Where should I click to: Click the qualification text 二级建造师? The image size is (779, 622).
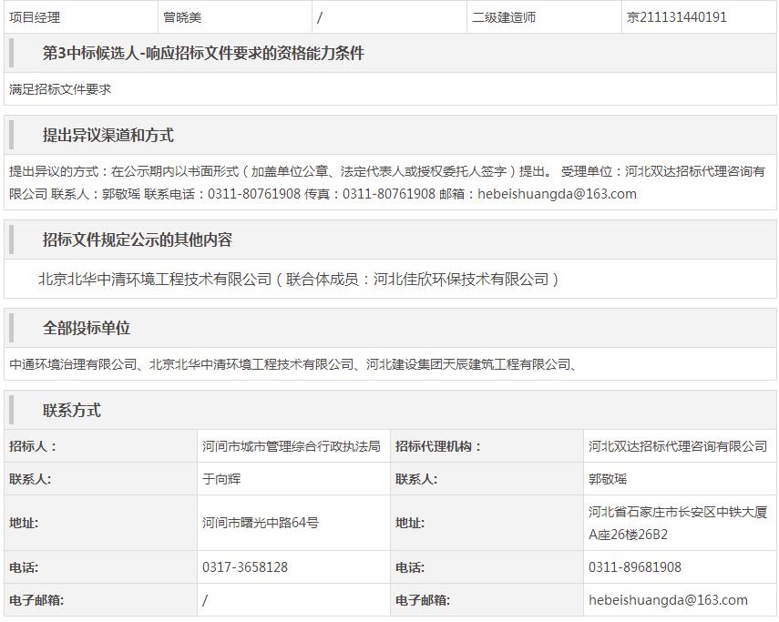[x=504, y=17]
